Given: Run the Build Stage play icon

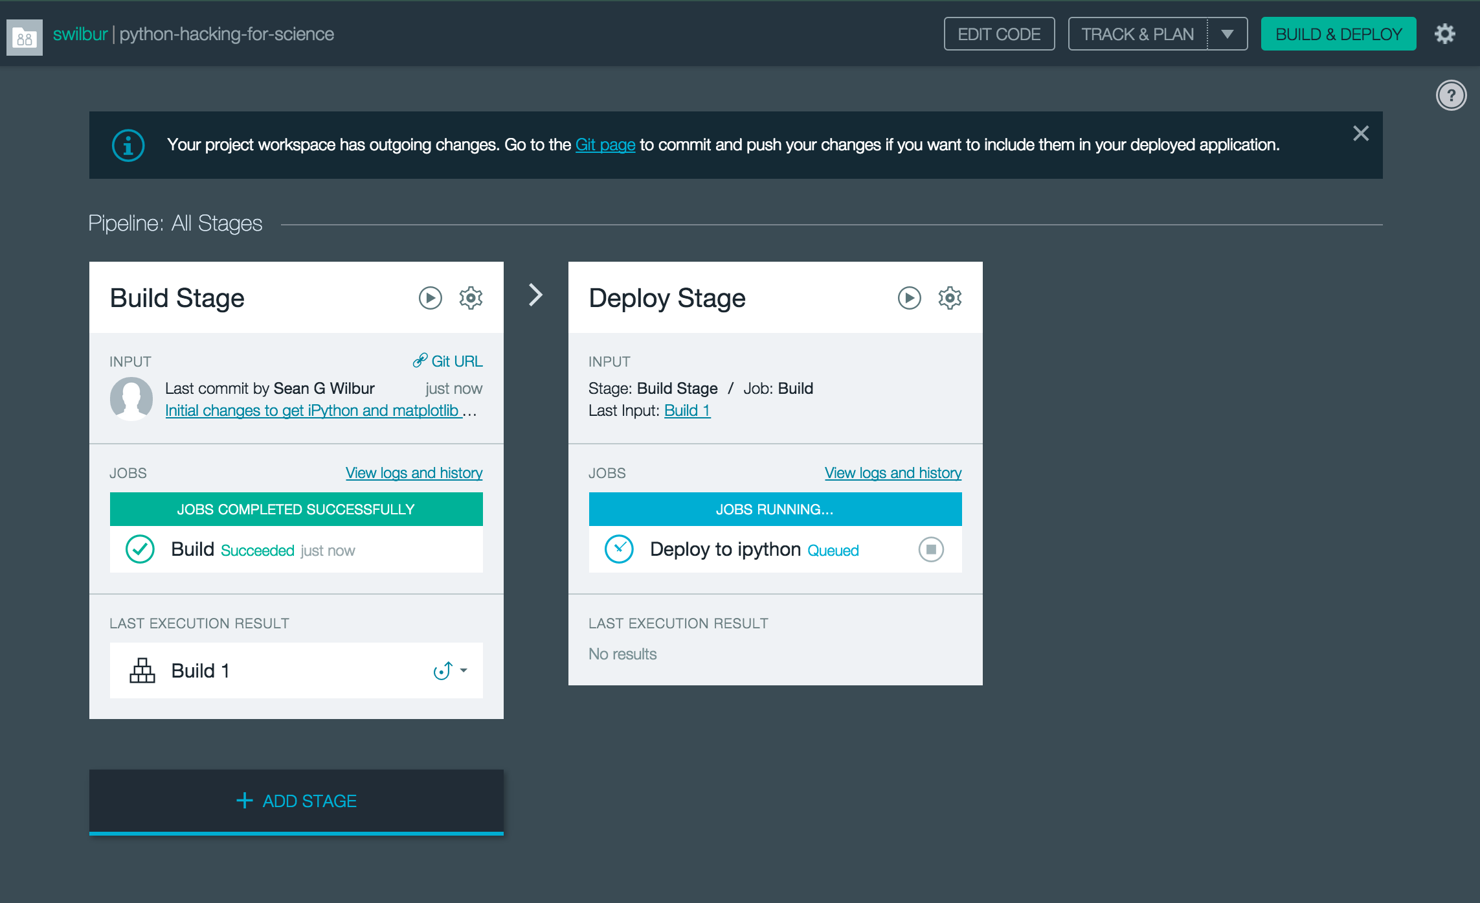Looking at the screenshot, I should tap(430, 298).
